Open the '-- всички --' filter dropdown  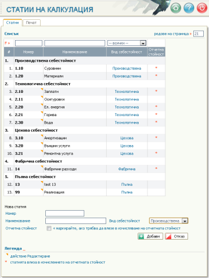coord(127,43)
